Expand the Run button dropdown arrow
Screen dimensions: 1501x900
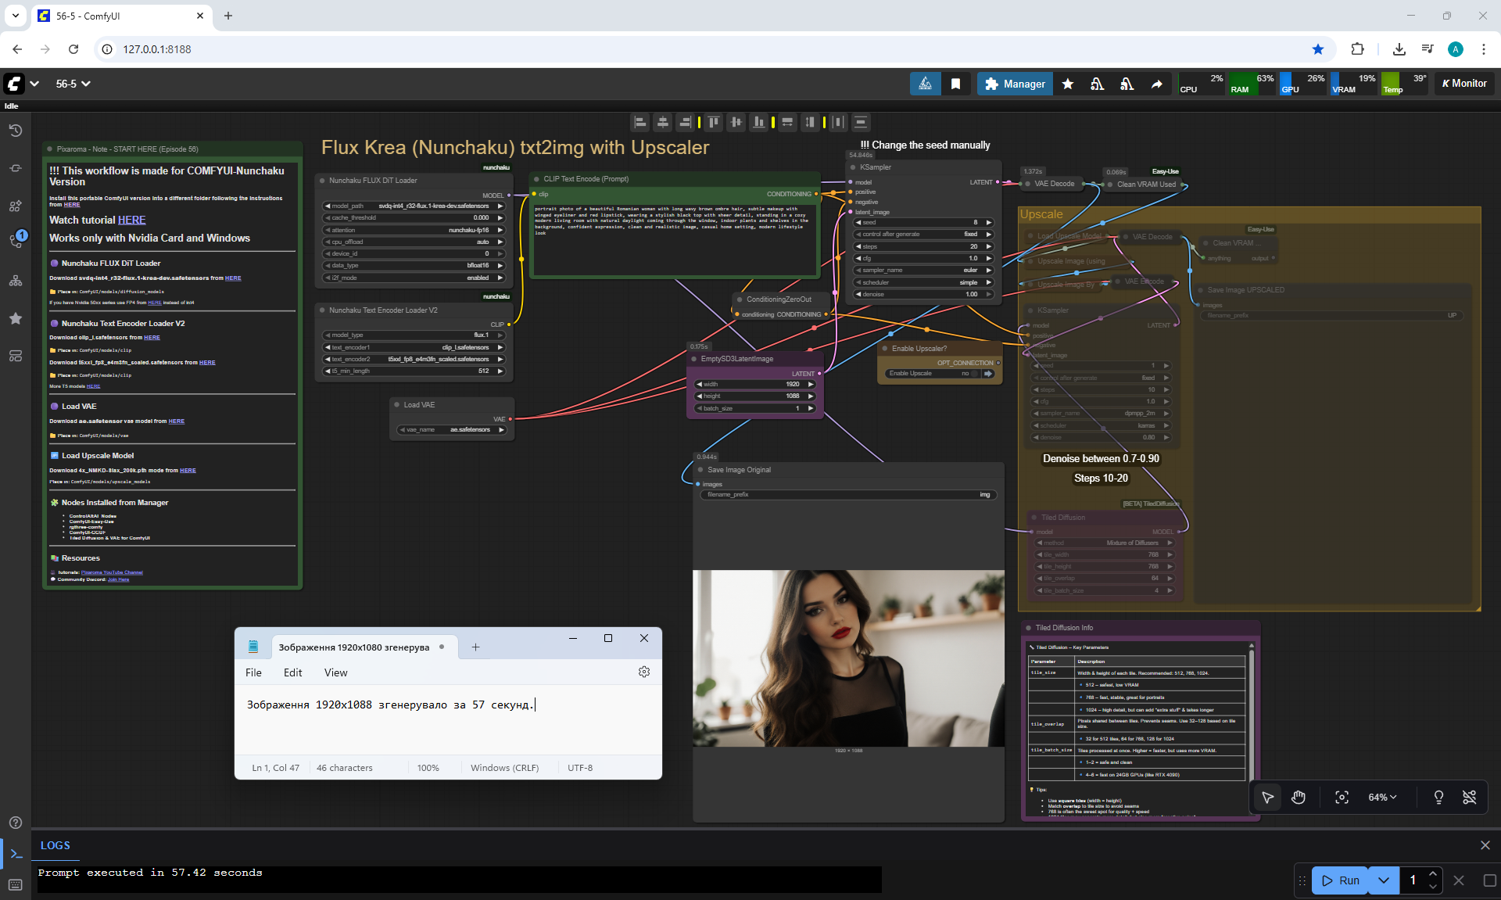pyautogui.click(x=1384, y=880)
